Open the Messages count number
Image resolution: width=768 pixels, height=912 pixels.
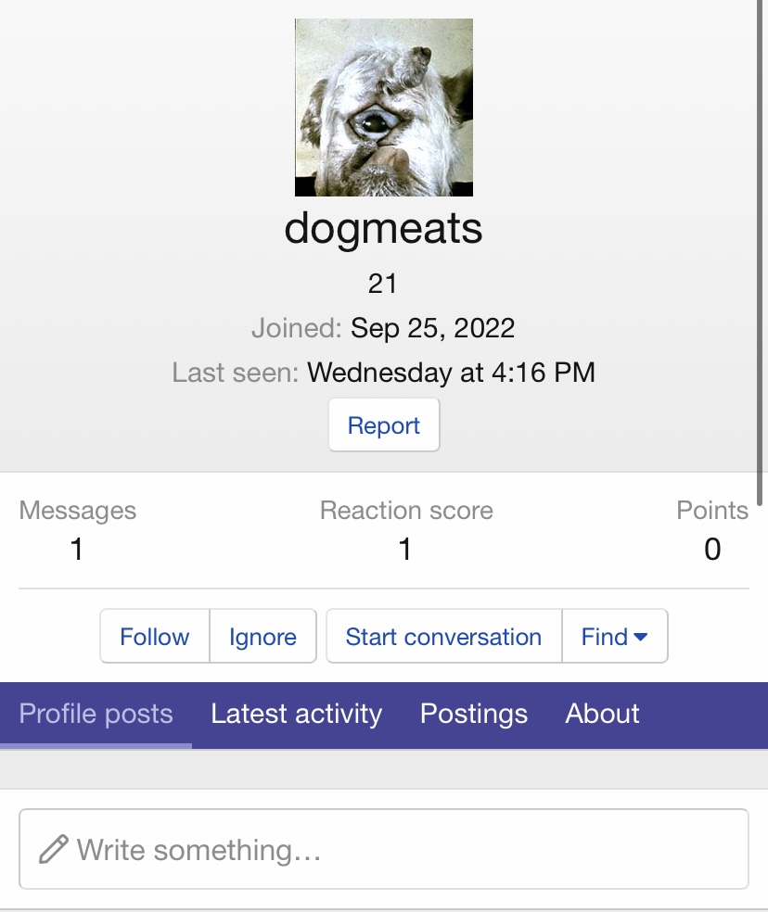tap(77, 550)
